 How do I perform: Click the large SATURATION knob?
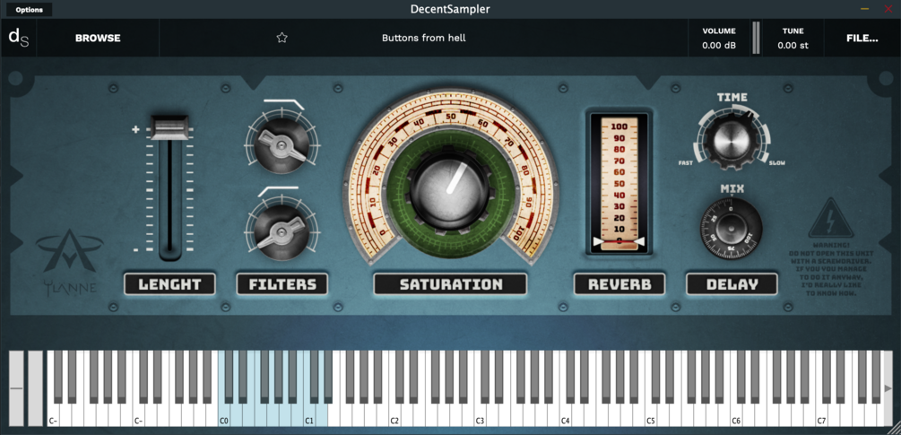tap(450, 189)
